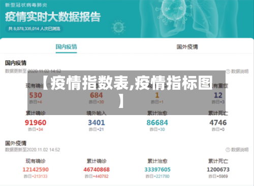Click the overseas 累计死亡 value 1200673
The image size is (254, 186).
point(218,169)
